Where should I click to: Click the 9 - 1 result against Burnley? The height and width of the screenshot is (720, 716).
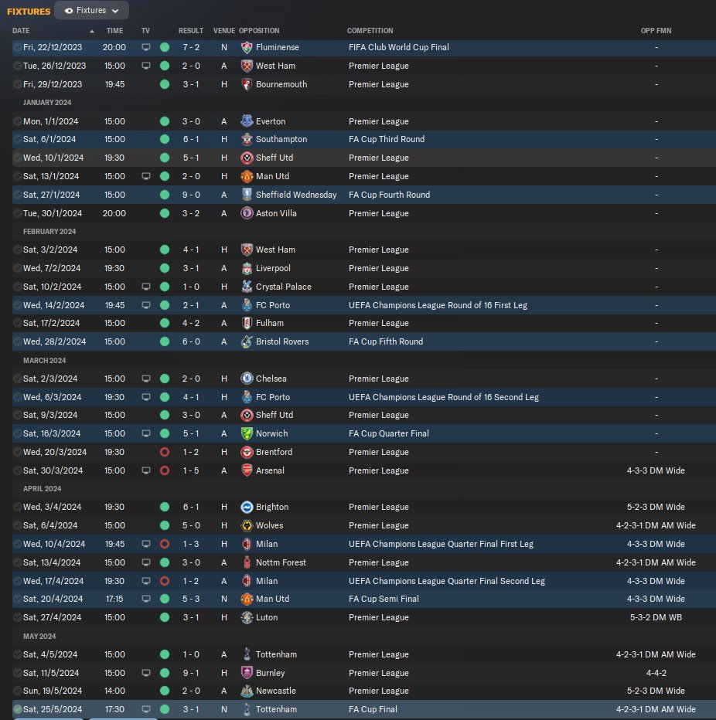[191, 673]
